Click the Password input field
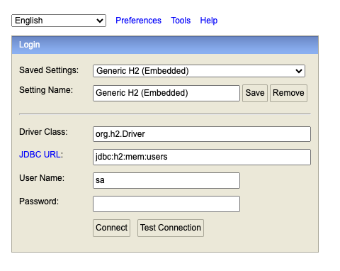The height and width of the screenshot is (271, 340). [x=166, y=204]
